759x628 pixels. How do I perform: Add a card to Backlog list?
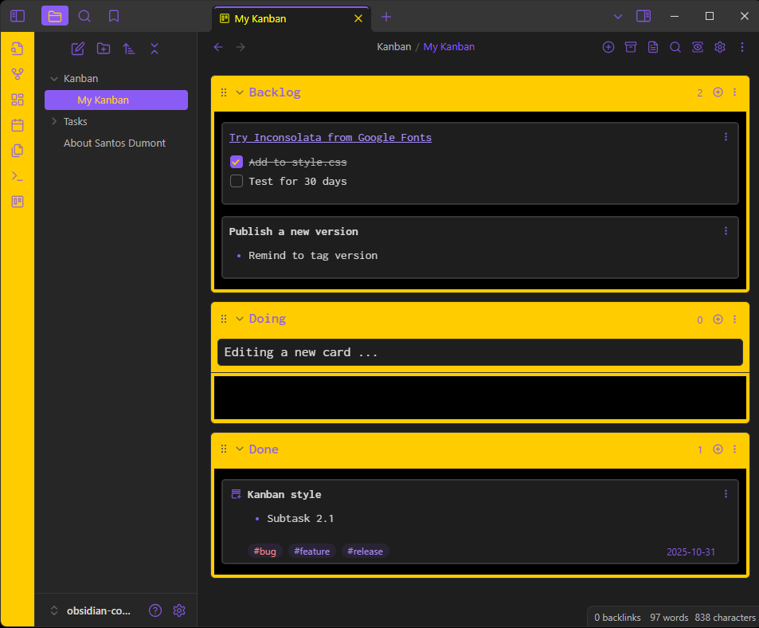click(718, 92)
